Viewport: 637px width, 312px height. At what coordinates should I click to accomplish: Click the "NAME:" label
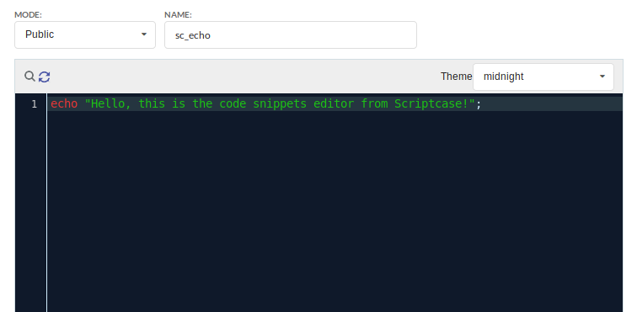point(178,15)
